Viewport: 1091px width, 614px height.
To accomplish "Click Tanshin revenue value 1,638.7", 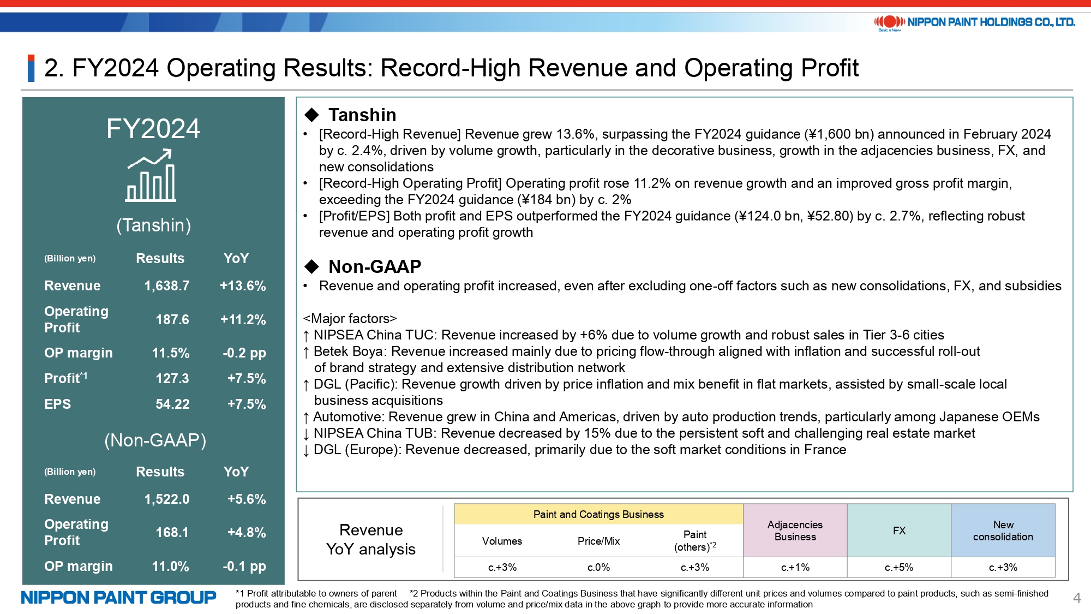I will tap(167, 285).
